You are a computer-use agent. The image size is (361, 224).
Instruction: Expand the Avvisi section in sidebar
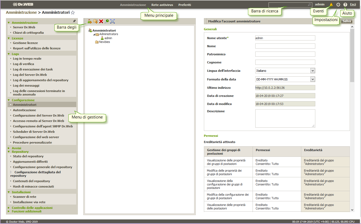[x=16, y=148]
